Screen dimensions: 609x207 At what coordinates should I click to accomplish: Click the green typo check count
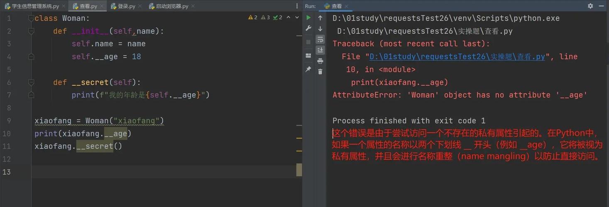[x=278, y=17]
